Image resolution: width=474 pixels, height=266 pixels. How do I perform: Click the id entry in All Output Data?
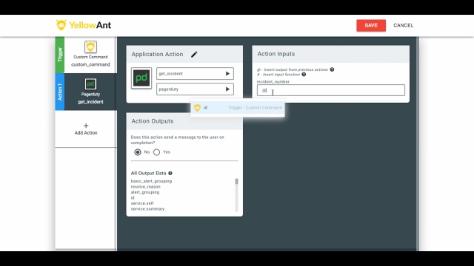click(133, 198)
